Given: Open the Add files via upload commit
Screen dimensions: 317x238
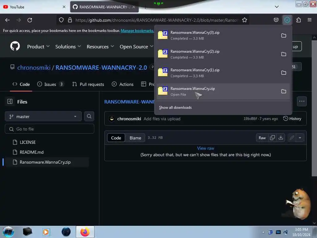Looking at the screenshot, I should point(162,119).
